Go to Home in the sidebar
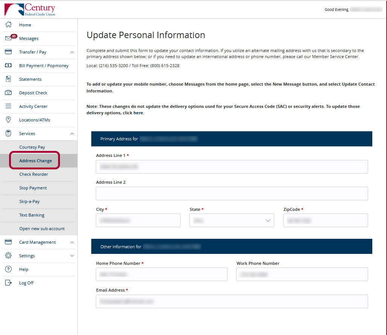Viewport: 387px width, 335px height. coord(25,25)
